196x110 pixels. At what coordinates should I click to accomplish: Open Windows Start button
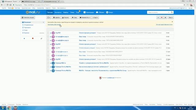click(x=3, y=108)
